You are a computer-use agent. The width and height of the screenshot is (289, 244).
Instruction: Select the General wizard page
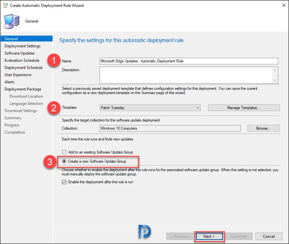pyautogui.click(x=26, y=39)
